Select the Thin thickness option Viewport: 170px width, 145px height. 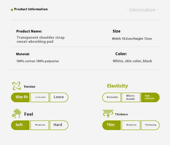[x=112, y=125]
